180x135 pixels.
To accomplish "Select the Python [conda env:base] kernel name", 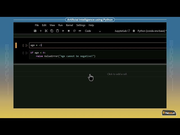I will click(x=151, y=31).
